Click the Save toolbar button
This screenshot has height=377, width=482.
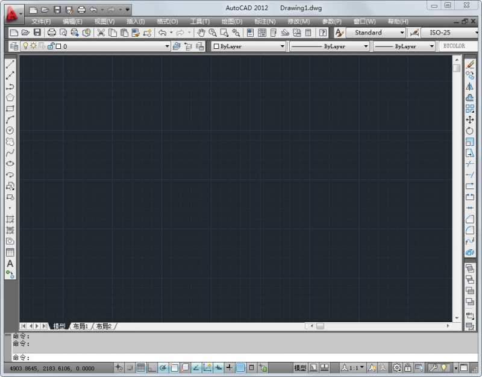tap(37, 33)
